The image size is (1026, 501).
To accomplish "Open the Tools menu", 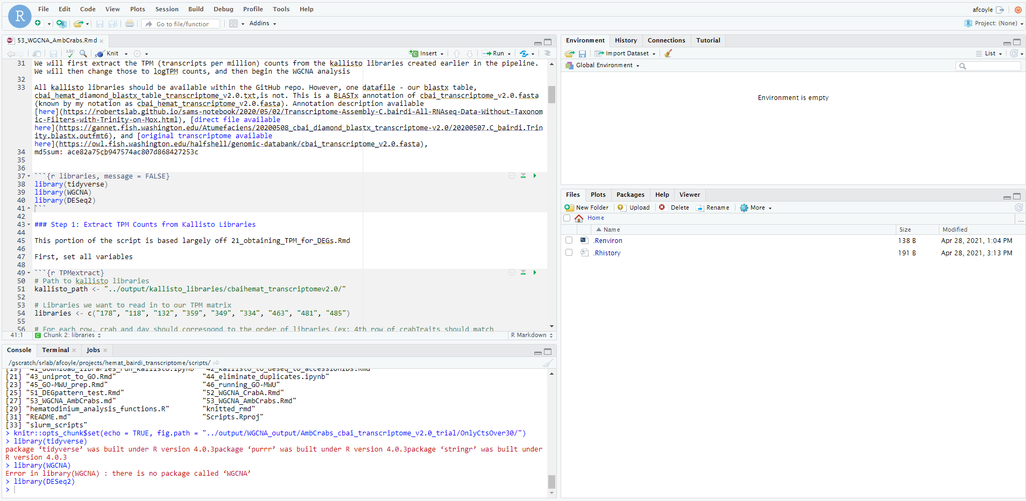I will click(281, 9).
